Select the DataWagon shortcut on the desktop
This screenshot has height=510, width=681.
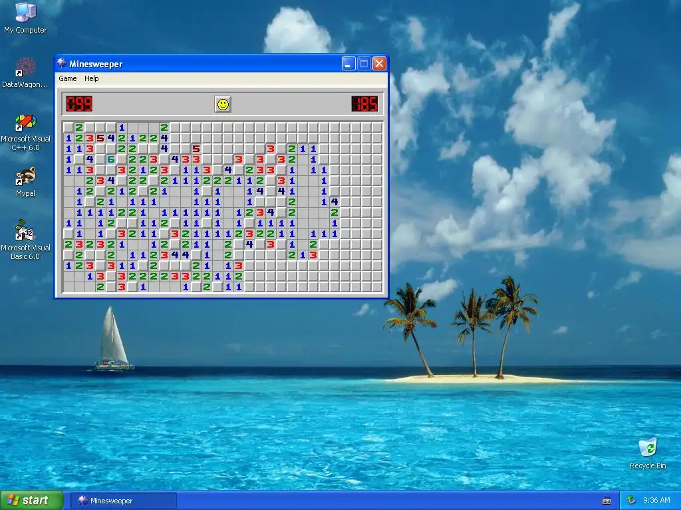(x=25, y=73)
